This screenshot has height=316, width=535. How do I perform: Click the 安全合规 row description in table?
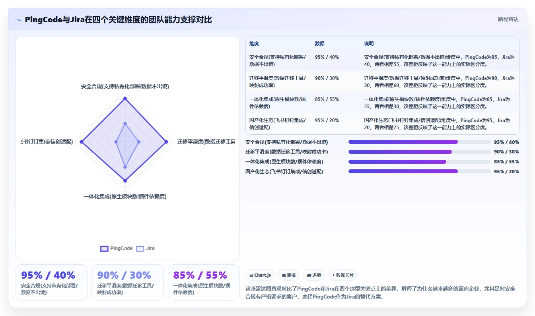coord(439,60)
